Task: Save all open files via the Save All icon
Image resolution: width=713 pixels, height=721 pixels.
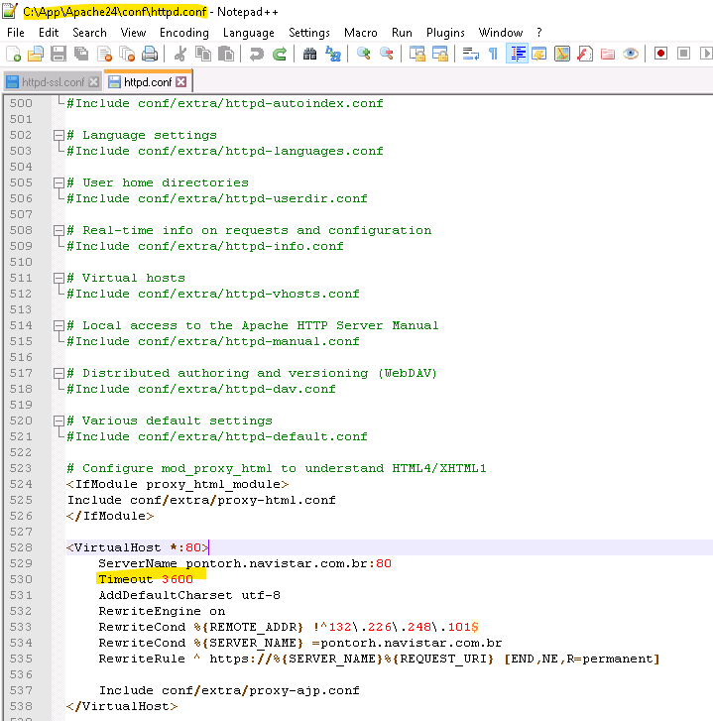Action: click(81, 54)
